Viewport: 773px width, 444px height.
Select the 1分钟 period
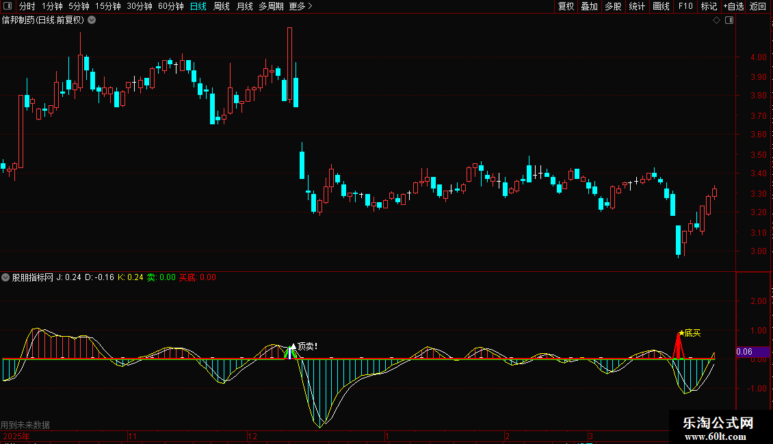coord(52,6)
